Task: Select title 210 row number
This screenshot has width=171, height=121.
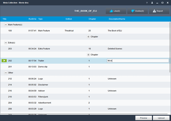Action: 10,97
